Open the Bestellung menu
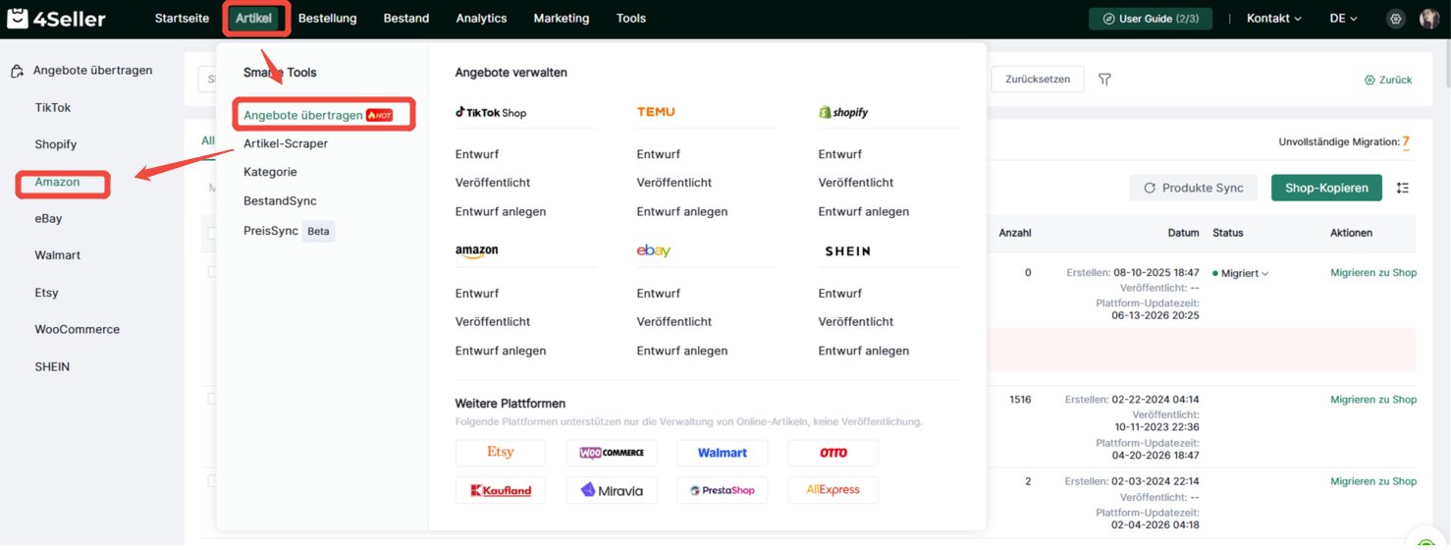 (x=328, y=19)
